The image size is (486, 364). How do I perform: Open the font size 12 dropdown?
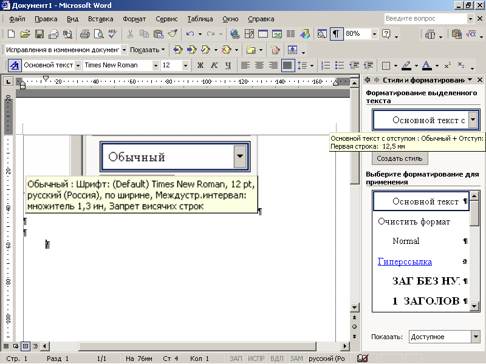click(185, 66)
